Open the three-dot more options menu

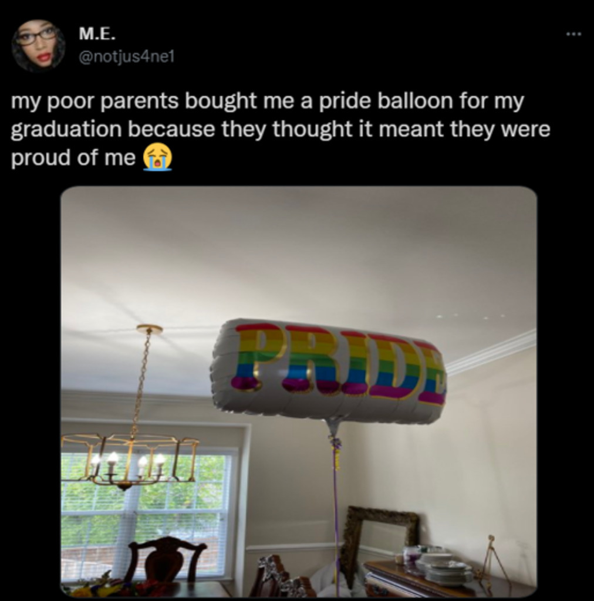[573, 35]
